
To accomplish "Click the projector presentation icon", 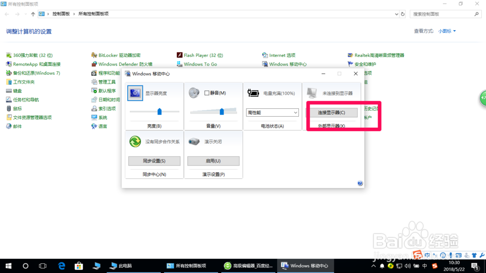I will click(194, 142).
